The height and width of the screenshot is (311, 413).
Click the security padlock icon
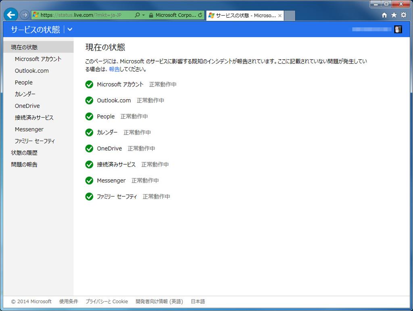pos(151,15)
